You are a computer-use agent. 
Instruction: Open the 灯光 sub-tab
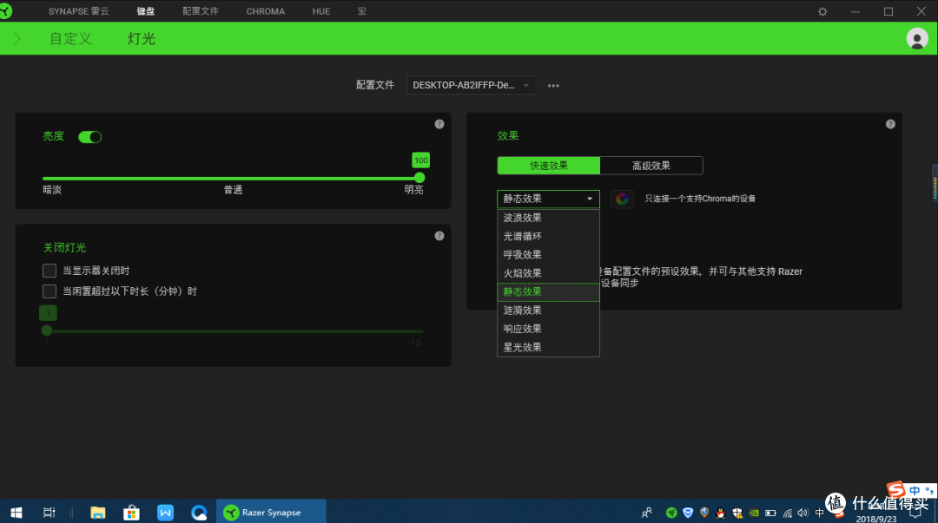pyautogui.click(x=142, y=39)
